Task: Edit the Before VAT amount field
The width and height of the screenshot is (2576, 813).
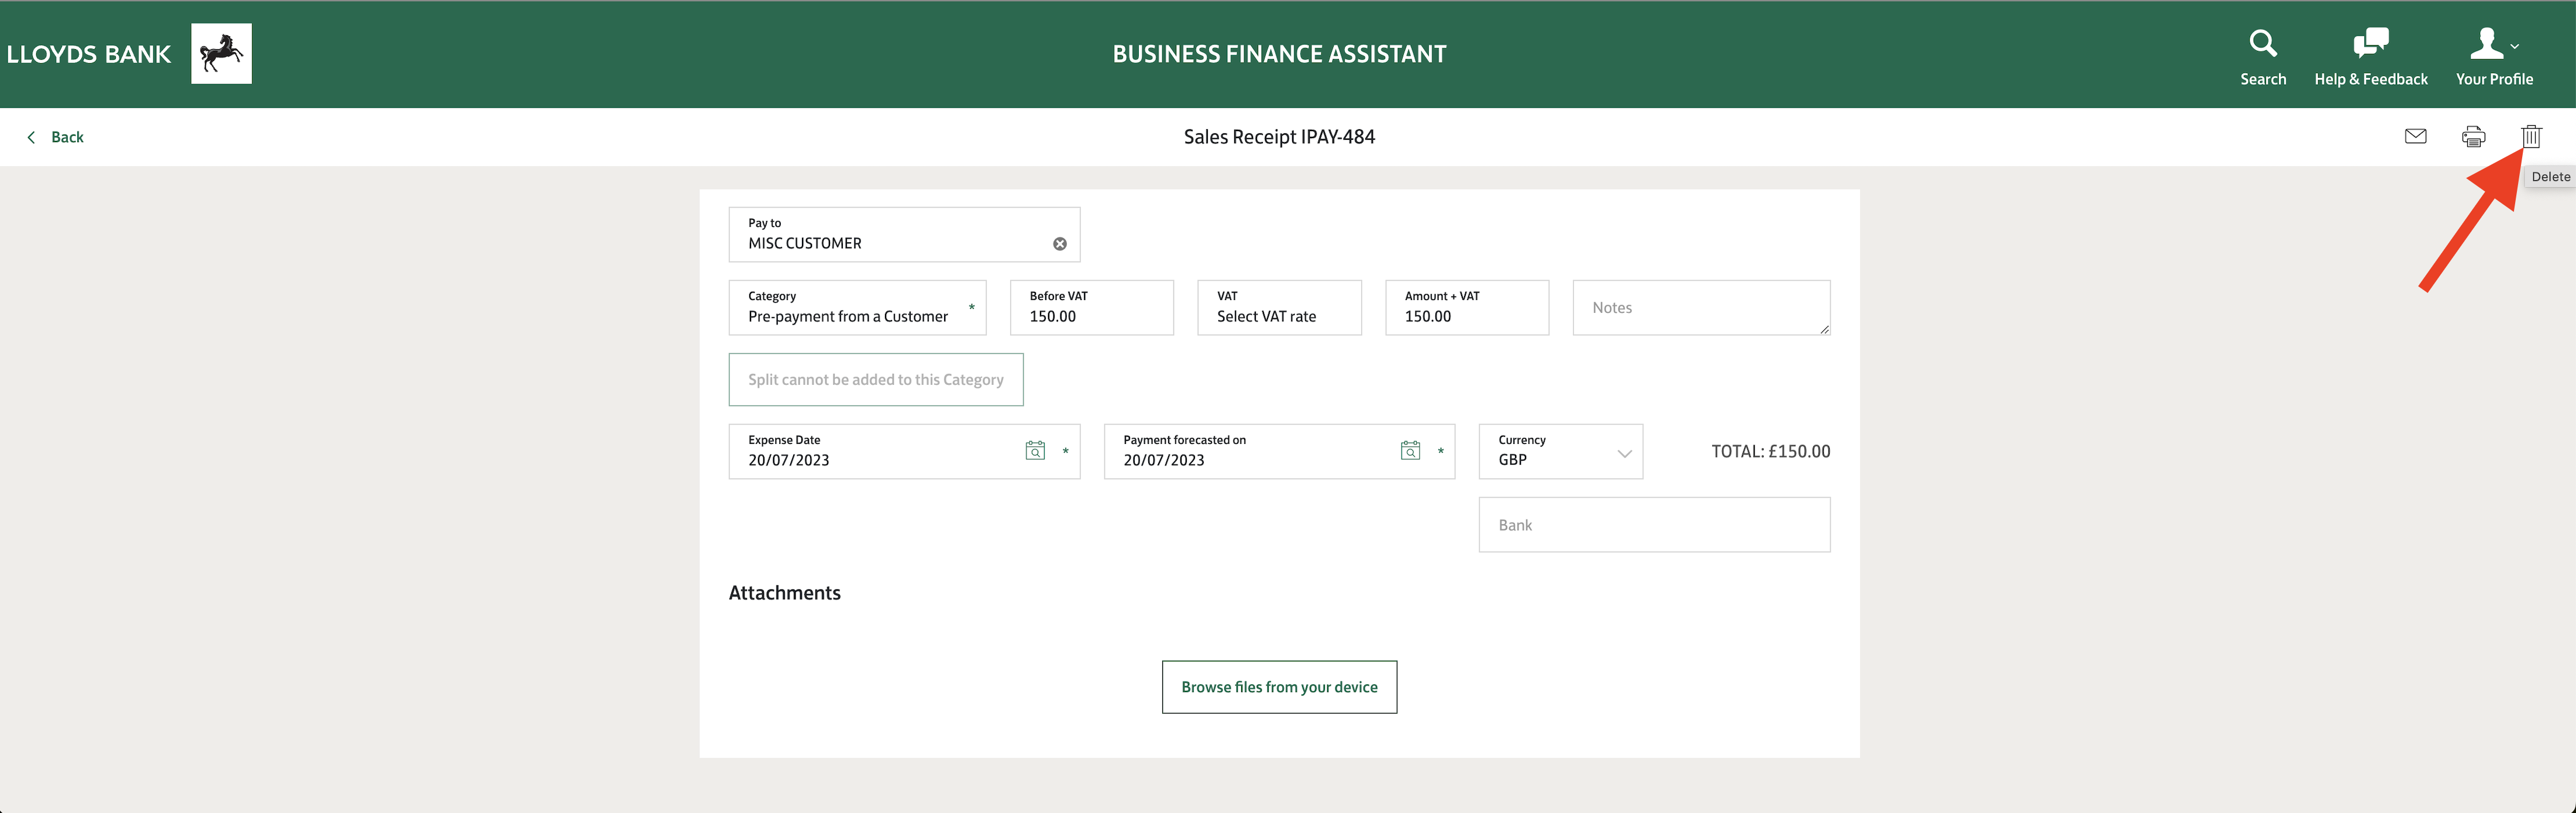Action: 1091,308
